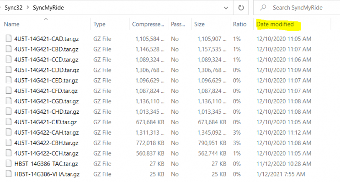340x182 pixels.
Task: Select file name 4U5T-14G421-CFD.tar.gz
Action: tap(46, 91)
